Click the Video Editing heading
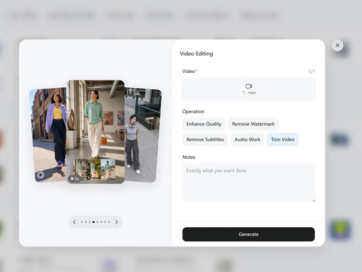Screen dimensions: 362x272 [x=196, y=54]
